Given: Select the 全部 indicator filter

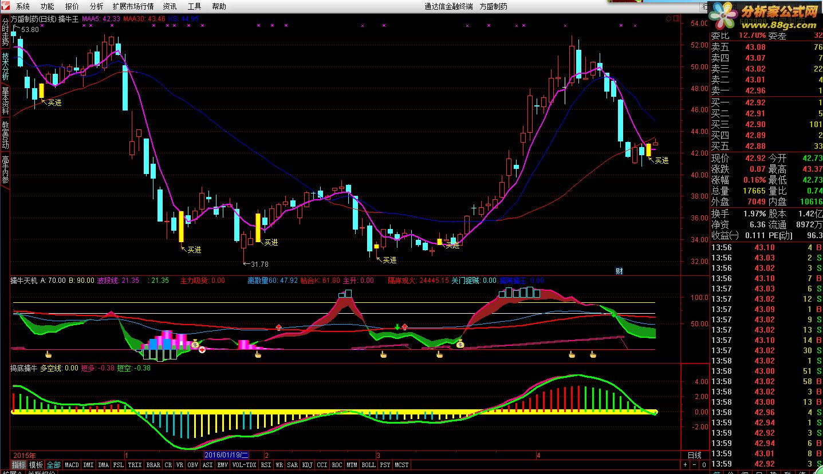Looking at the screenshot, I should point(53,465).
